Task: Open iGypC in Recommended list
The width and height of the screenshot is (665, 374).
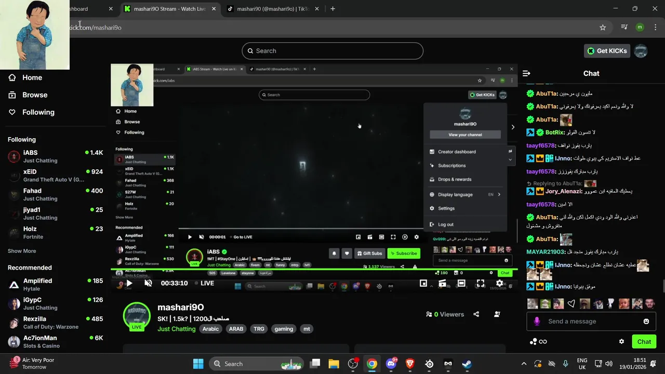Action: (x=56, y=303)
